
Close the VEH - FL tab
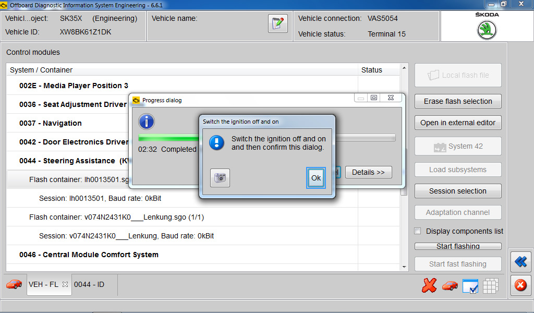tap(65, 284)
